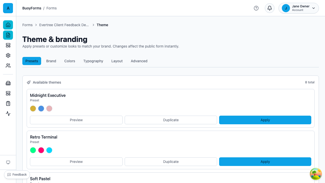Preview the Retro Terminal theme
The width and height of the screenshot is (325, 183).
pyautogui.click(x=76, y=162)
